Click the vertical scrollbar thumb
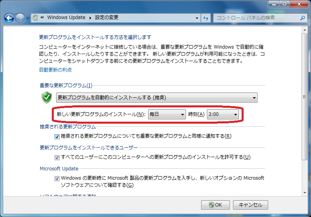This screenshot has height=217, width=311. 305,97
